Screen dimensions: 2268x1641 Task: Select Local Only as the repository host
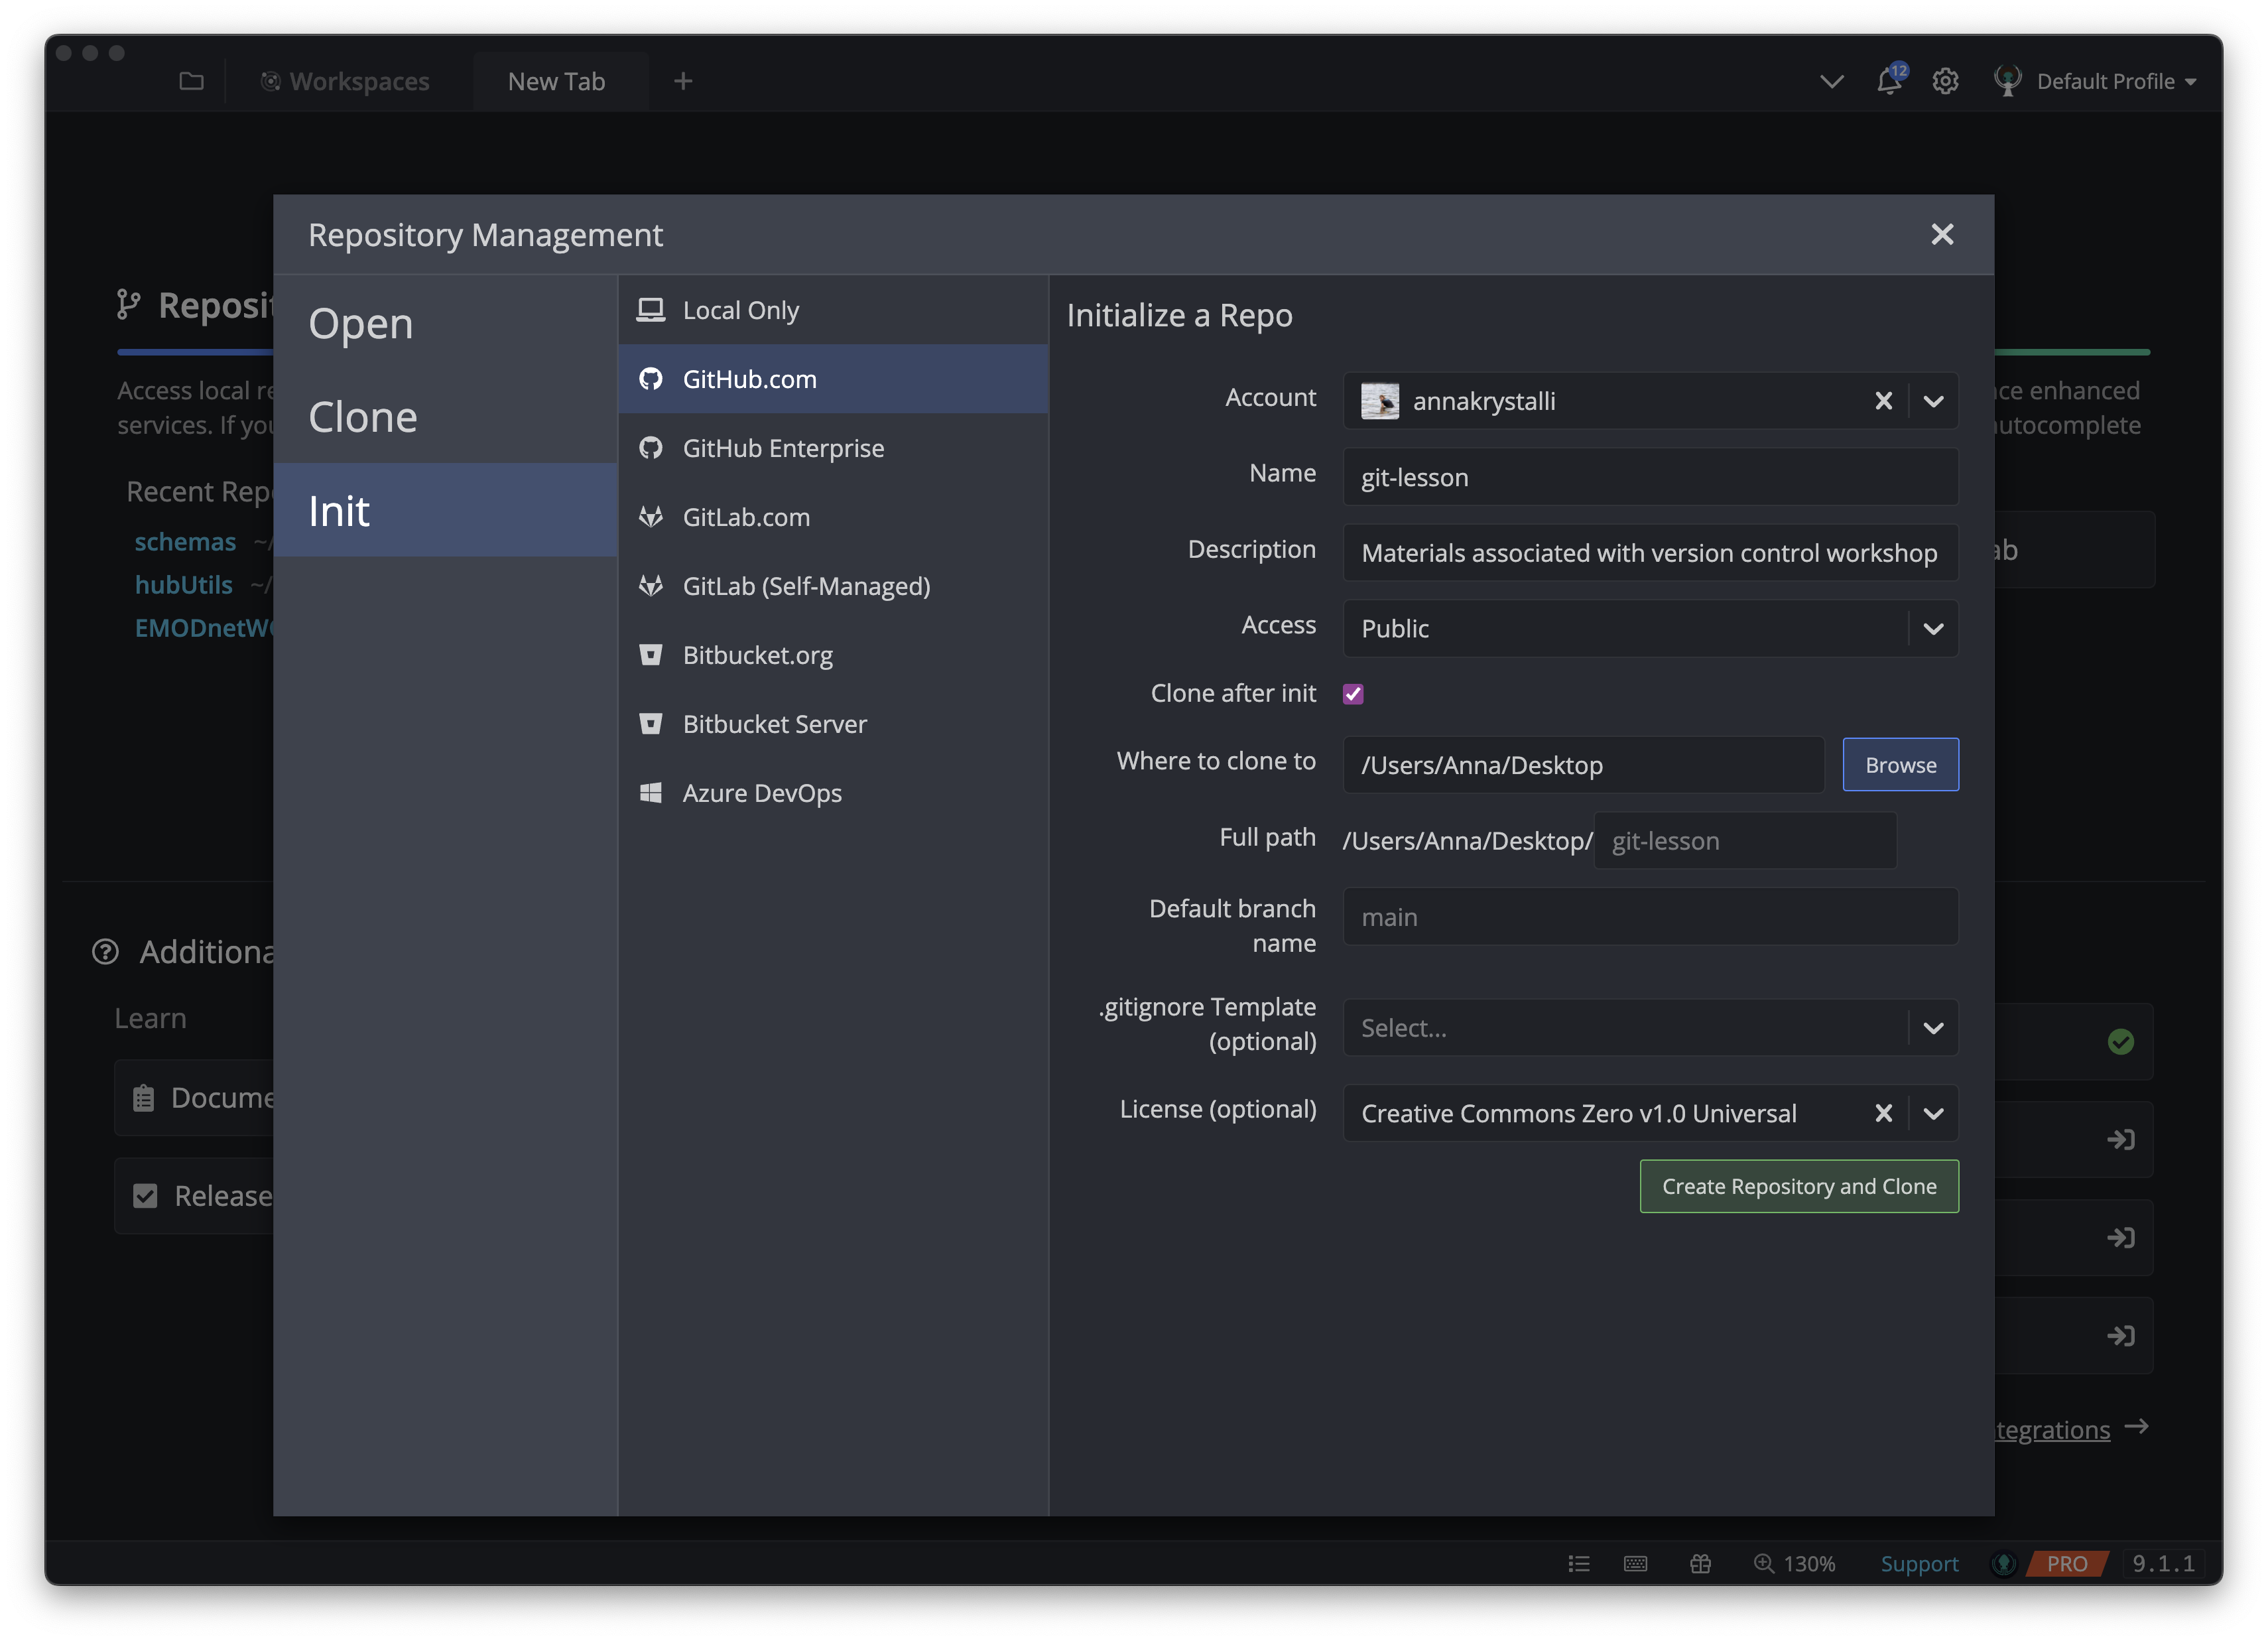[833, 310]
